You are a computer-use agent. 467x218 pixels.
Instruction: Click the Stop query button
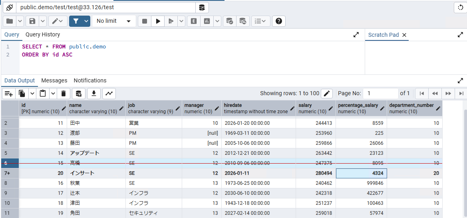coord(145,21)
